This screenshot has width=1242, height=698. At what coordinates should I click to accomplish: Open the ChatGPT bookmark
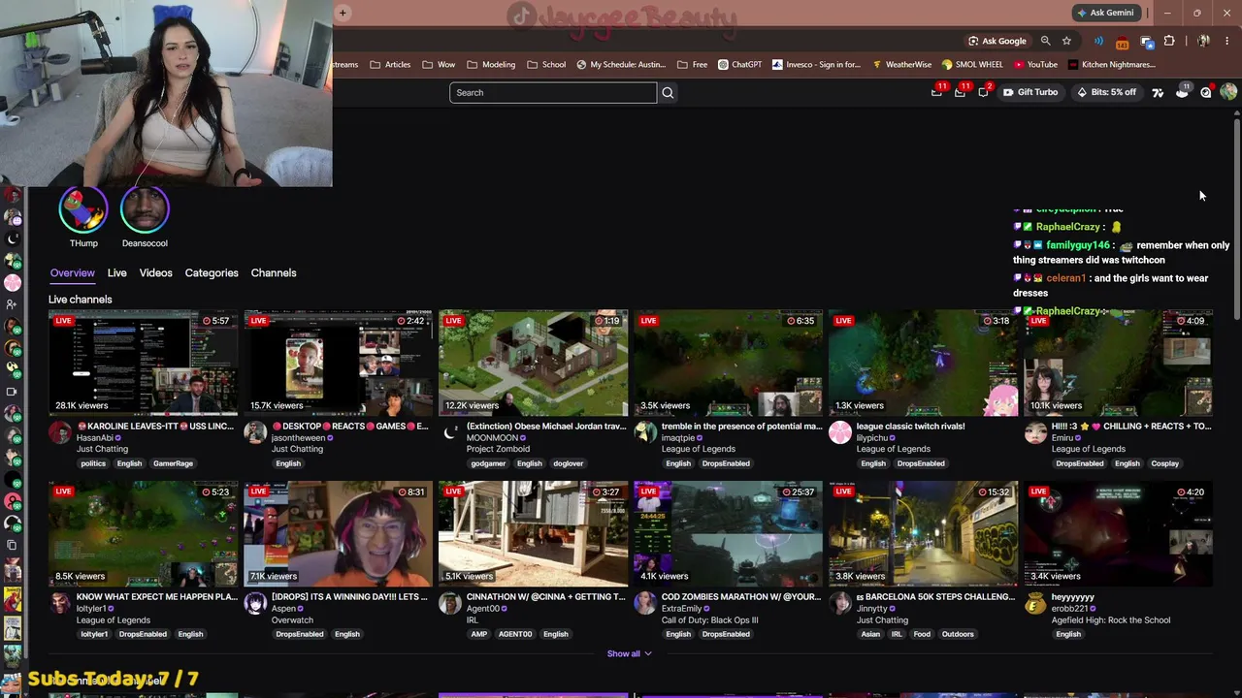[x=739, y=65]
